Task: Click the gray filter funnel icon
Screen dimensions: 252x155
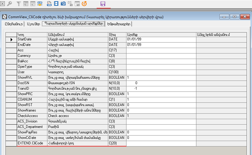Action: point(19,4)
